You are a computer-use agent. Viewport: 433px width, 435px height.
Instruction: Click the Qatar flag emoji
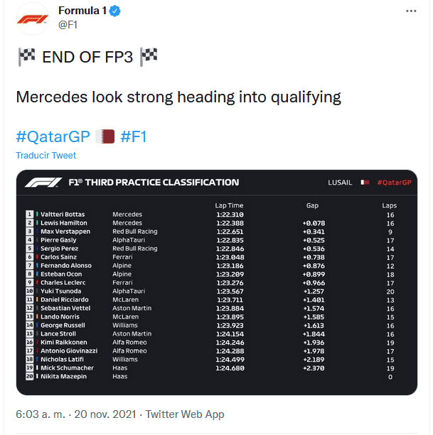point(105,136)
